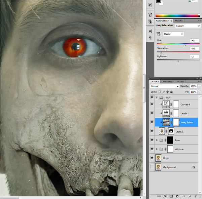The height and width of the screenshot is (199, 202).
Task: Click the delete layer trash icon
Action: 195,196
